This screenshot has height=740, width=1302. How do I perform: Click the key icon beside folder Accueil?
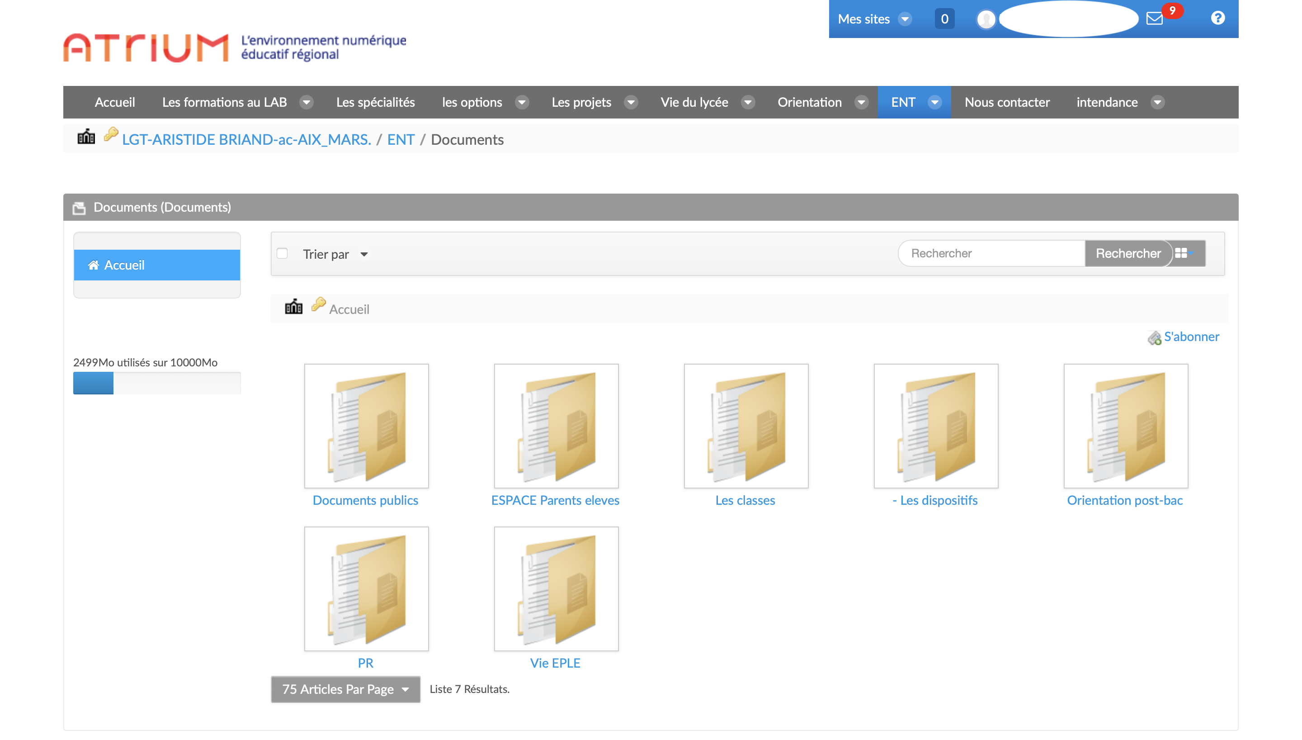pos(318,304)
